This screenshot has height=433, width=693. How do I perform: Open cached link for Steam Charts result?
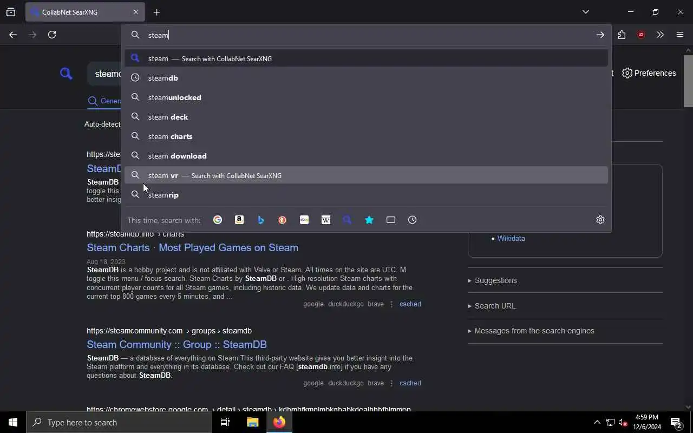tap(410, 304)
